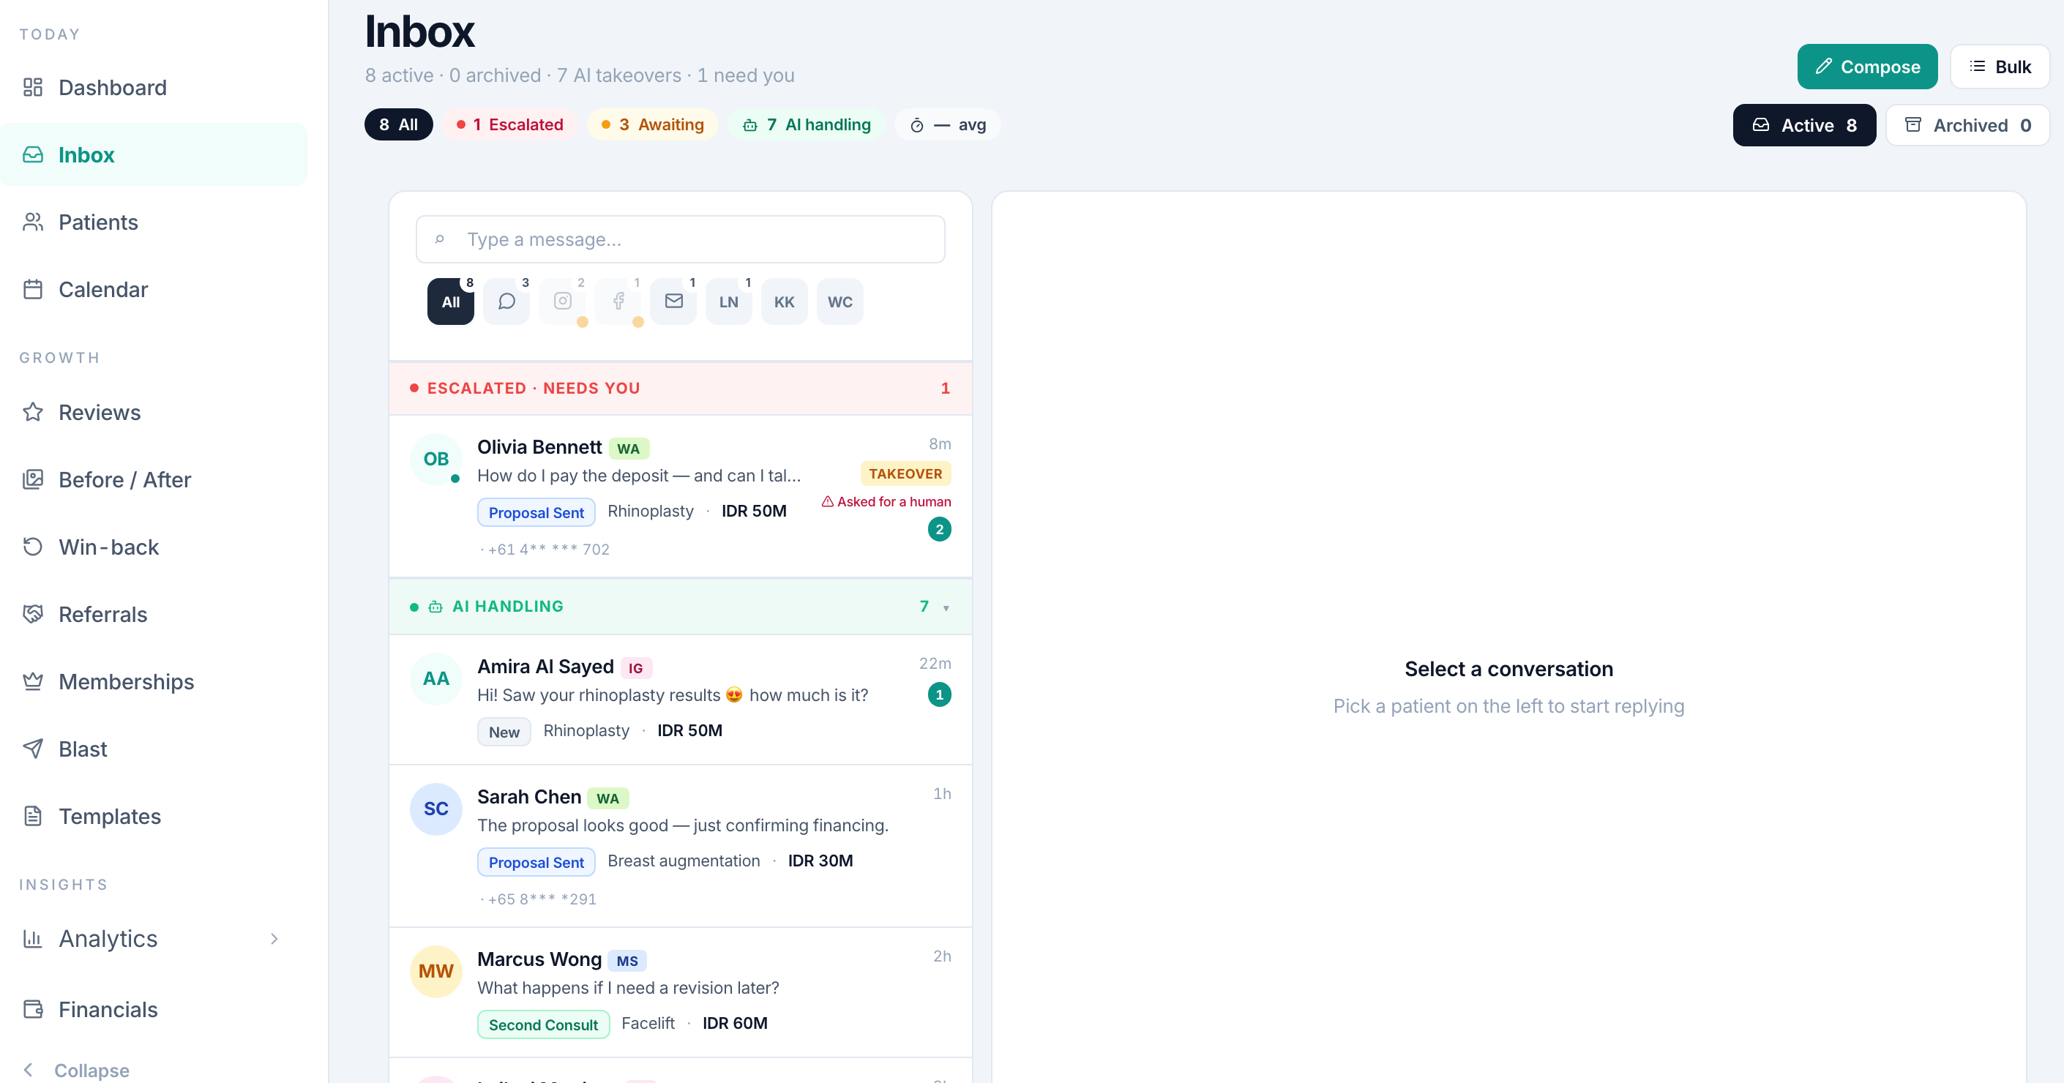Expand the Analytics submenu chevron
Viewport: 2064px width, 1083px height.
tap(274, 939)
